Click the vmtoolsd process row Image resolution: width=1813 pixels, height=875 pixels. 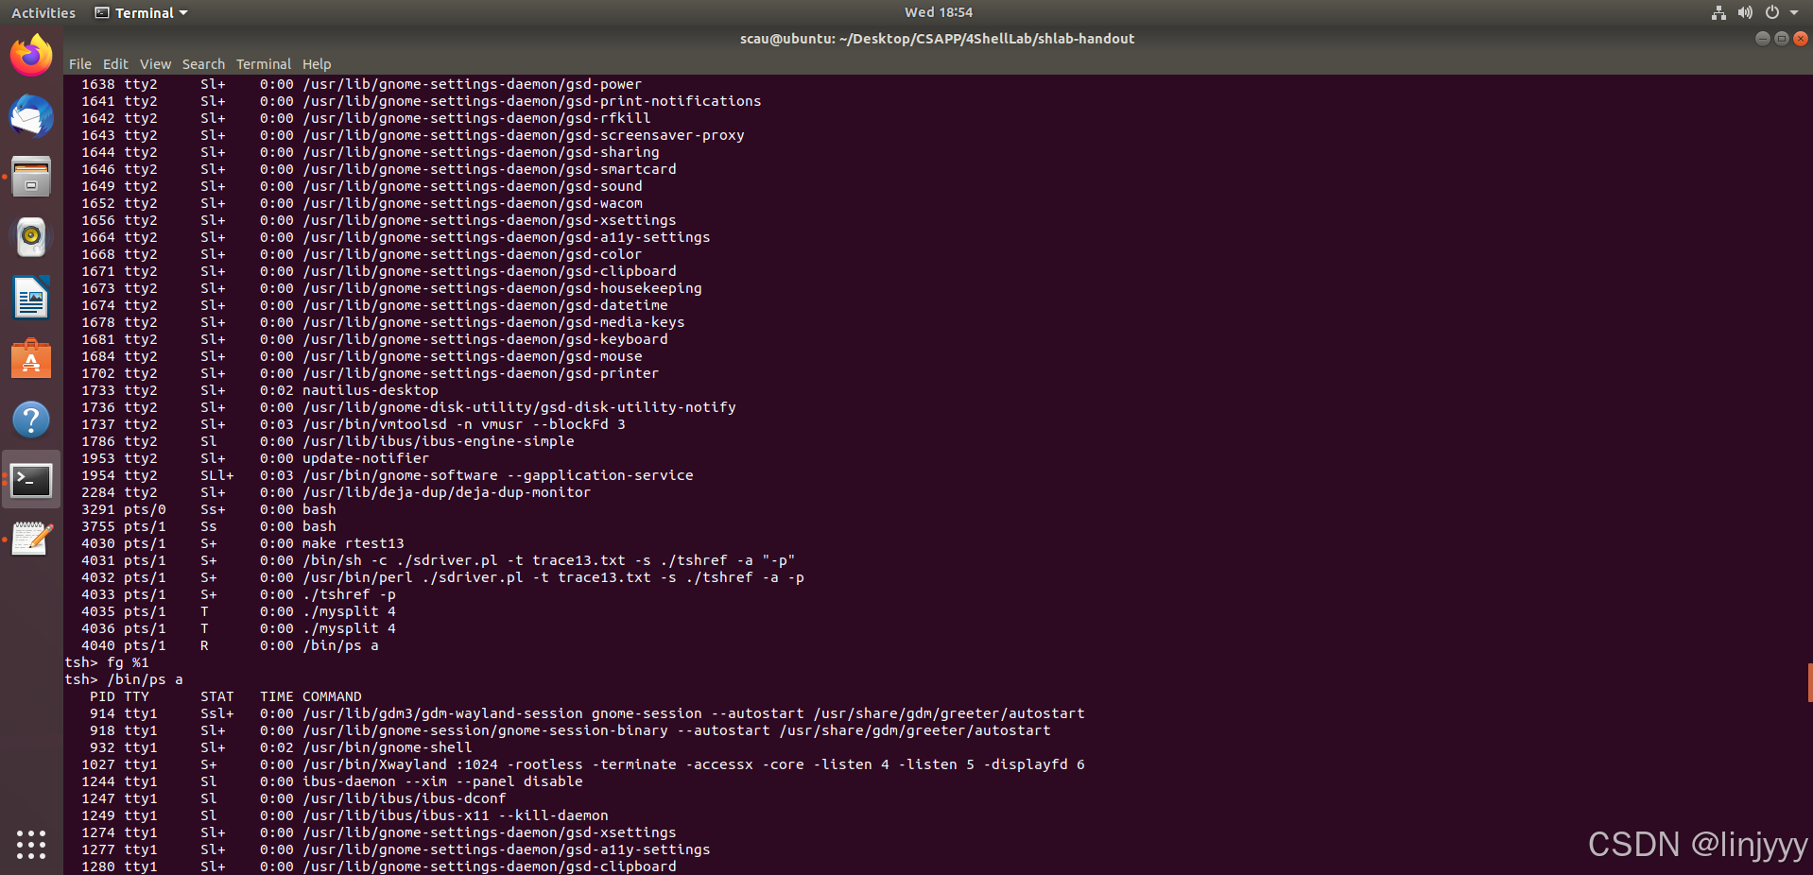tap(354, 424)
